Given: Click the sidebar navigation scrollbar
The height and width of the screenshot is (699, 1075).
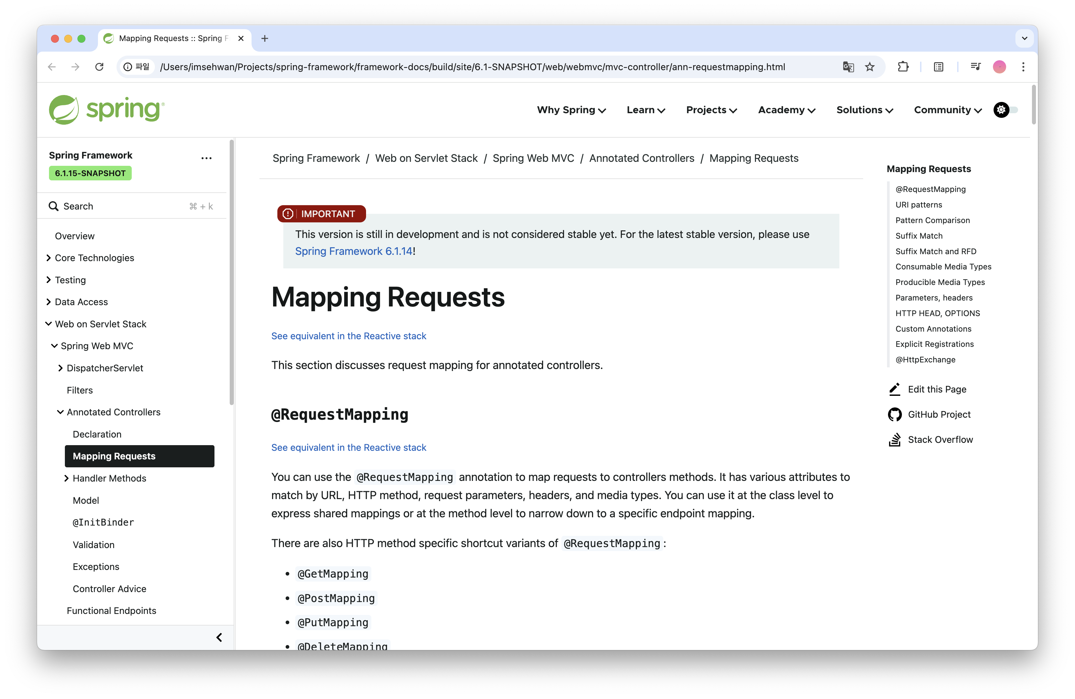Looking at the screenshot, I should [232, 273].
